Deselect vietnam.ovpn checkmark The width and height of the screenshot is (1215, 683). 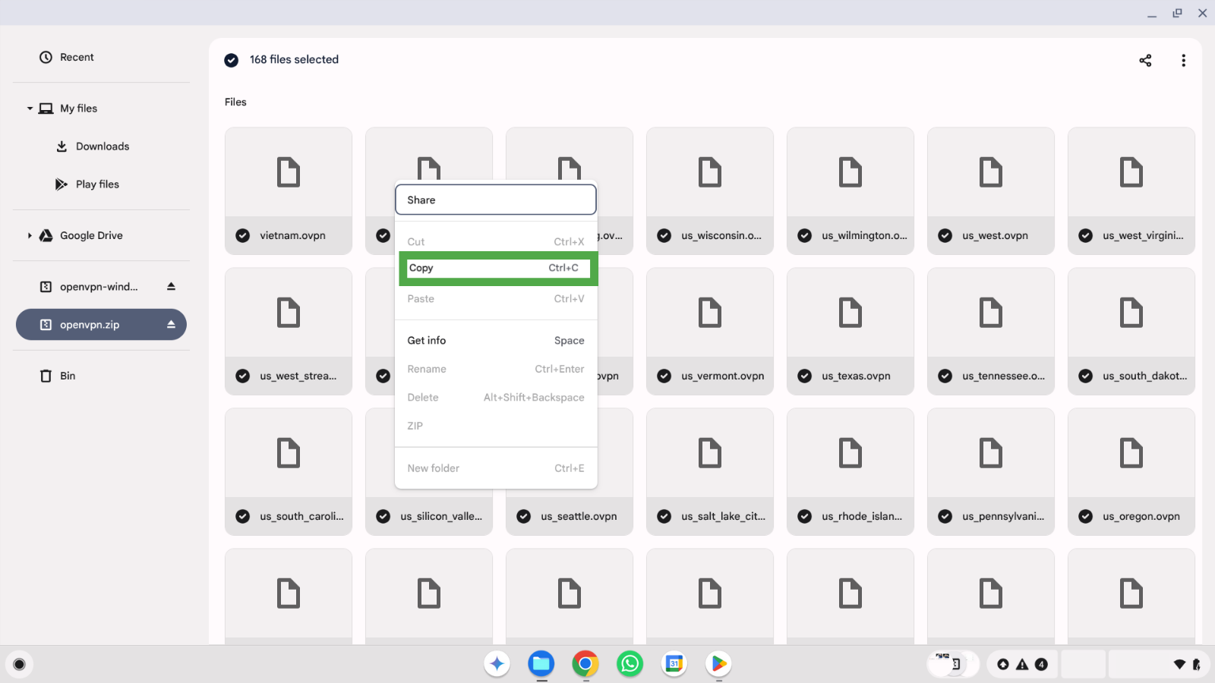pos(243,235)
